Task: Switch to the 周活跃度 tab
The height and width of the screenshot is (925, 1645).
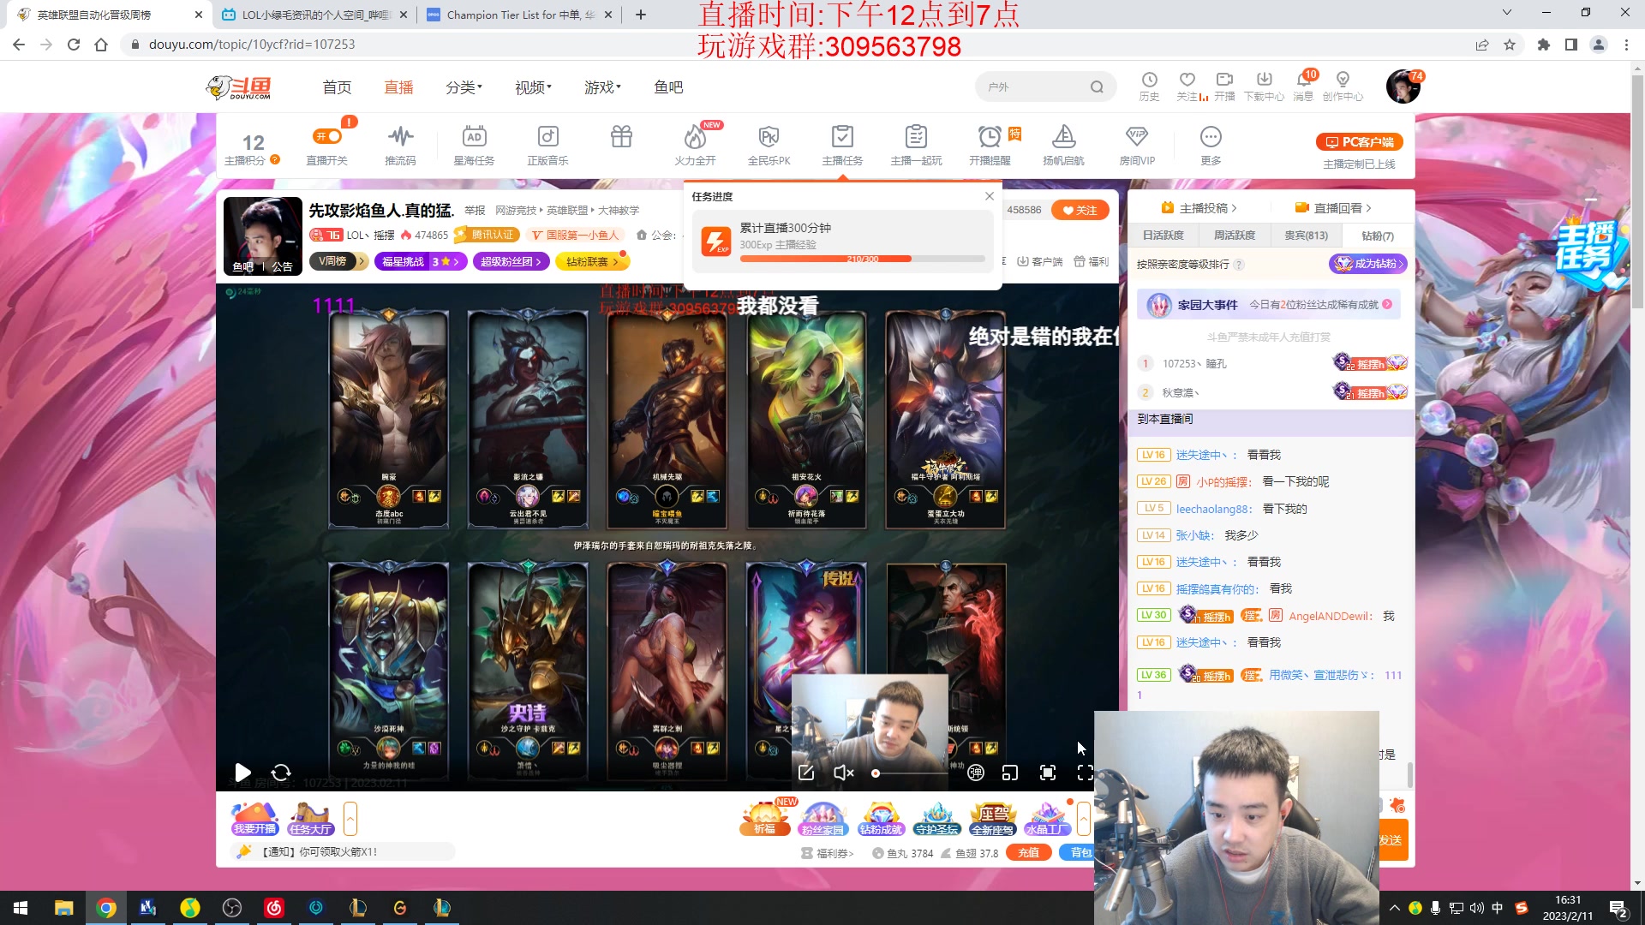Action: (1235, 235)
